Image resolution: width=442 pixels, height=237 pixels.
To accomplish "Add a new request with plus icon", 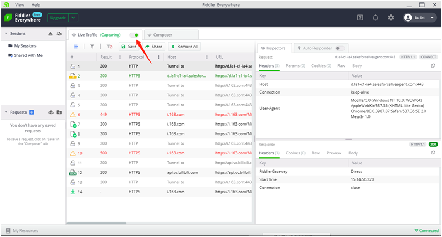I will pos(32,112).
